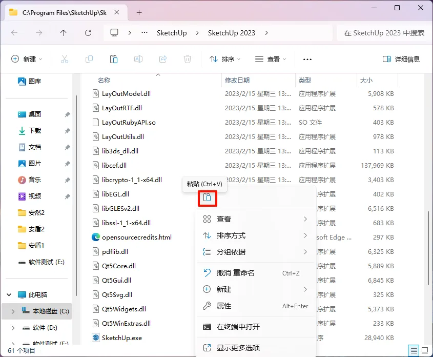Open Music (音乐) in sidebar
The height and width of the screenshot is (357, 433).
tap(30, 180)
